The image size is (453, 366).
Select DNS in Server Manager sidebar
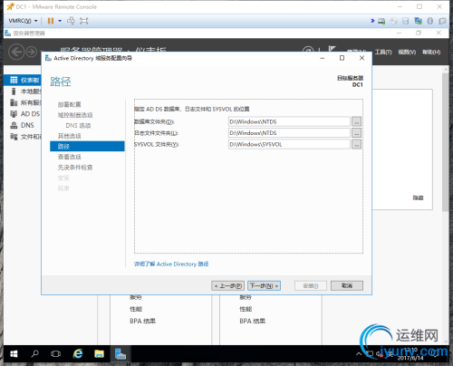(x=23, y=125)
